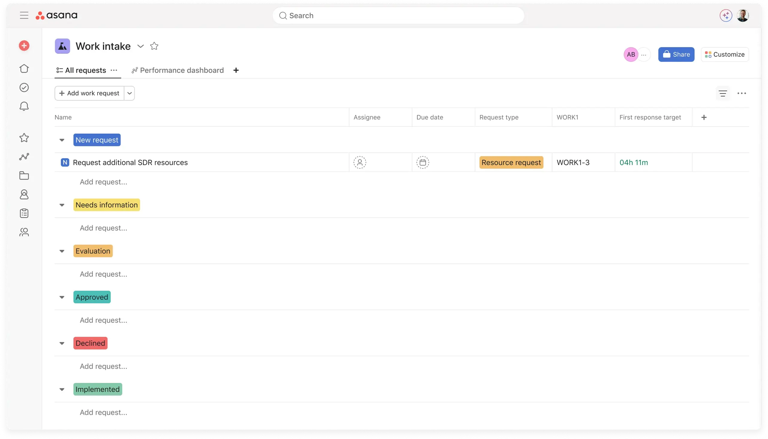Viewport: 768px width, 439px height.
Task: Open the Add work request dropdown arrow
Action: tap(130, 93)
